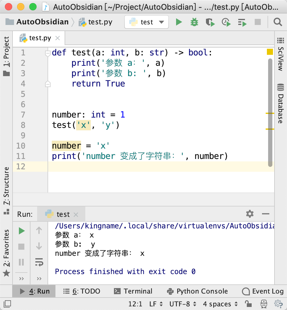287x310 pixels.
Task: Pause output in the Run panel
Action: (x=21, y=262)
